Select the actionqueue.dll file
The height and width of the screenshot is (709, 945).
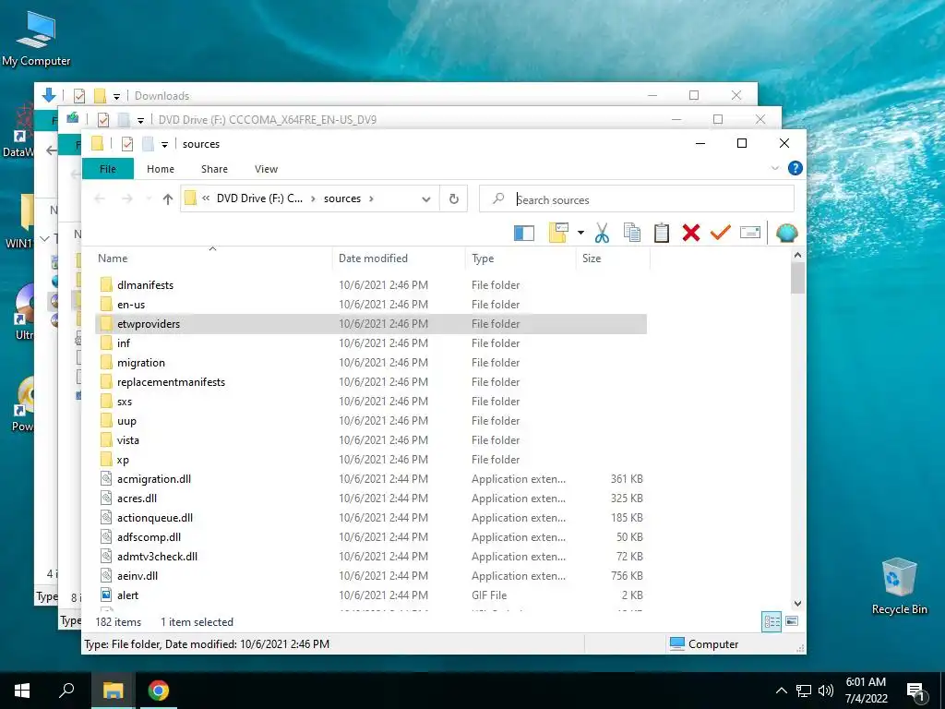(x=371, y=517)
